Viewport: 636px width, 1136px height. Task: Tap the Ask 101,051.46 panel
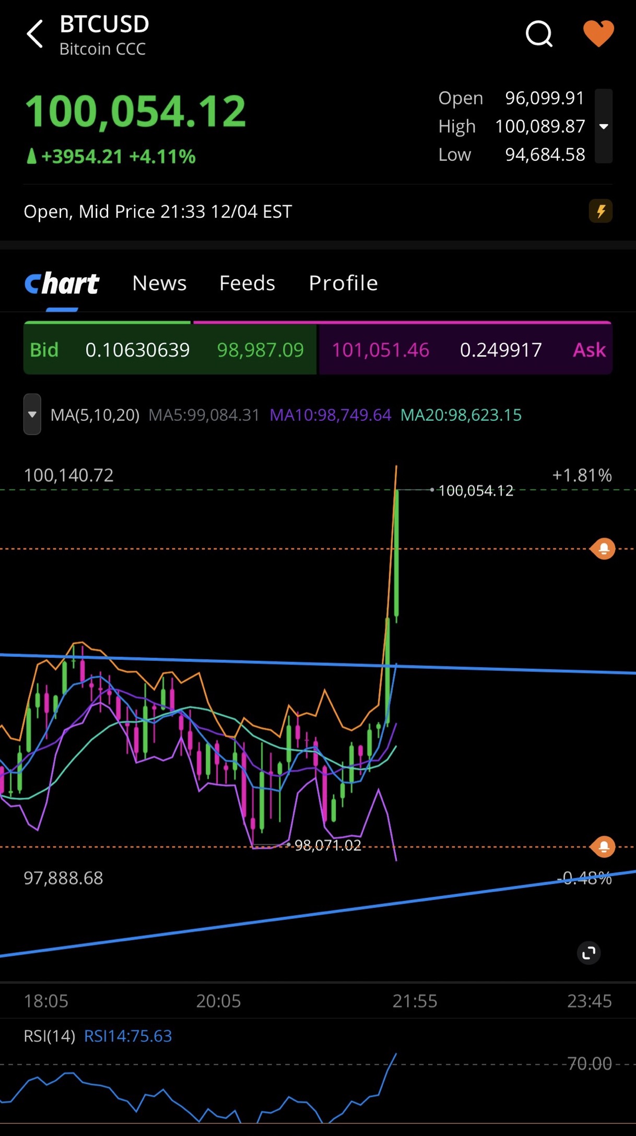465,349
